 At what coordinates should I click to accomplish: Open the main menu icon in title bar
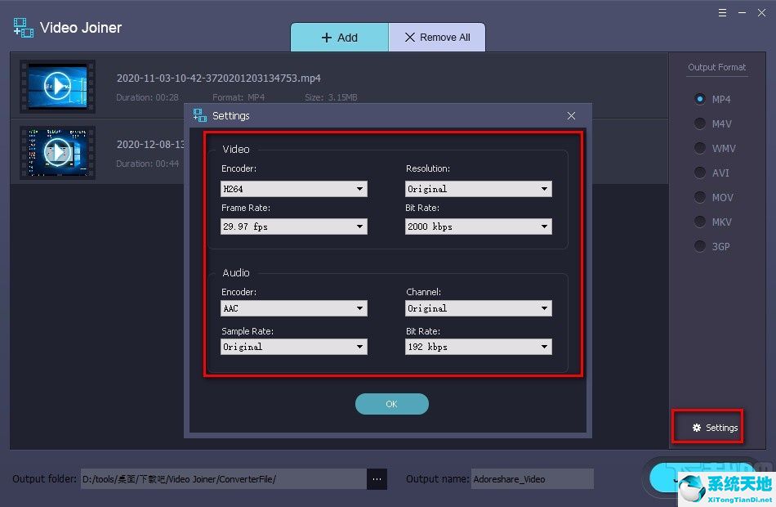click(x=722, y=13)
